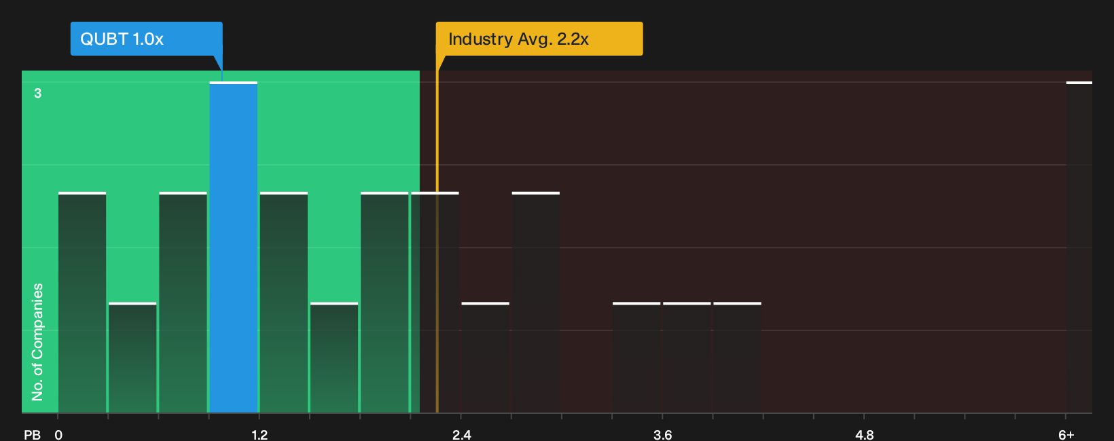The height and width of the screenshot is (441, 1114).
Task: Click the No. of Companies axis title
Action: pyautogui.click(x=37, y=341)
